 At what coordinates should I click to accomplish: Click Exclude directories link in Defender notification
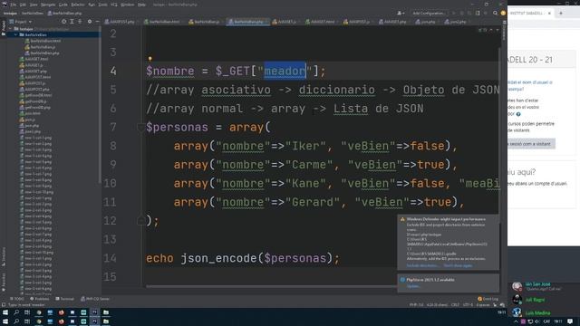click(422, 265)
